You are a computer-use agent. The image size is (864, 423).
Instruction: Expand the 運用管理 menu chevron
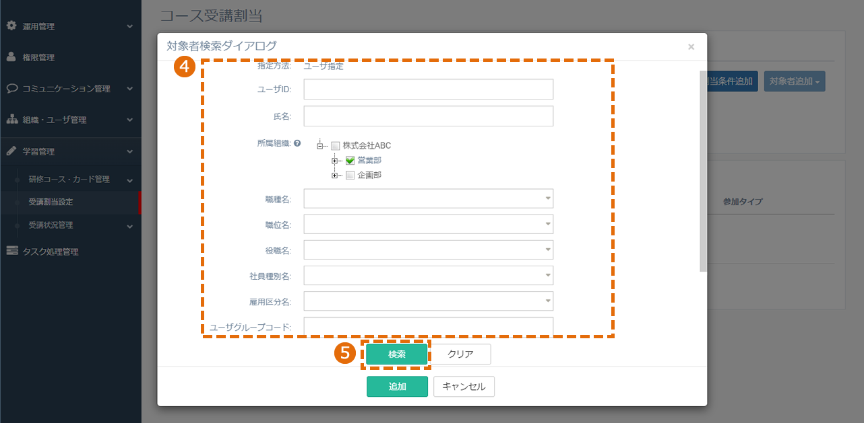pyautogui.click(x=130, y=26)
